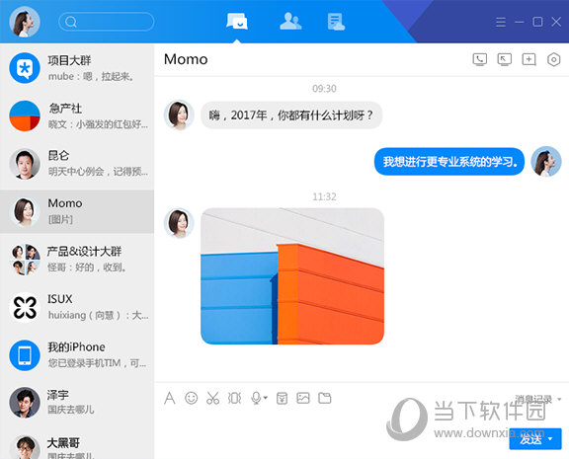Open the cloud documents tab icon
This screenshot has width=569, height=459.
pos(336,22)
